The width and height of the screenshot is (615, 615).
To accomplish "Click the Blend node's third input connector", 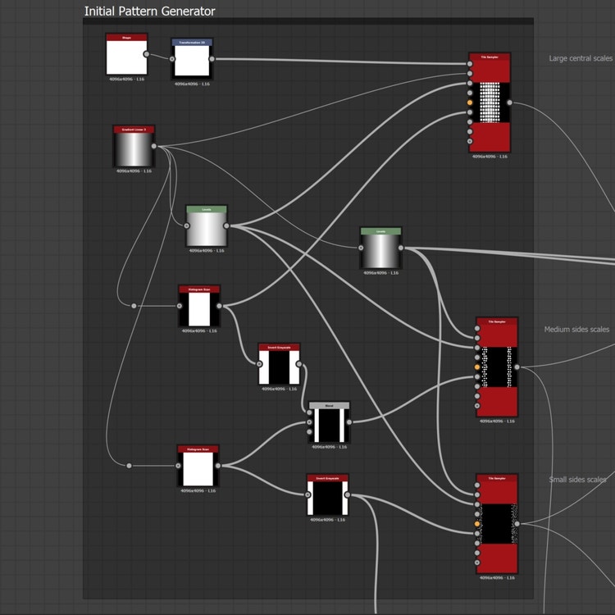I will (309, 432).
